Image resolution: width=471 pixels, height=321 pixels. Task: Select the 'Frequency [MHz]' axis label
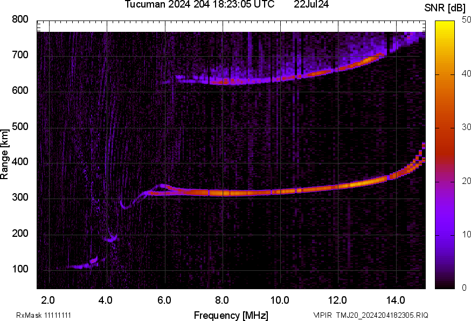click(x=231, y=315)
